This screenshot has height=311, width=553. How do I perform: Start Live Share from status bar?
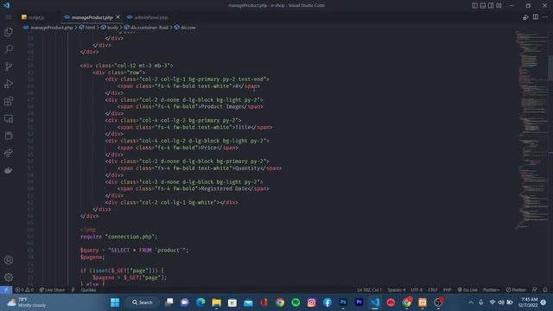[x=52, y=290]
